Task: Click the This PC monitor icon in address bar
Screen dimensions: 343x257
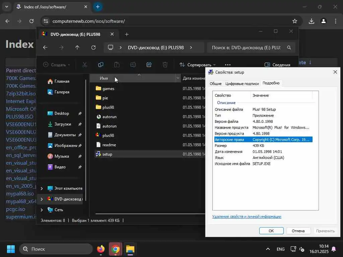Action: coord(111,48)
